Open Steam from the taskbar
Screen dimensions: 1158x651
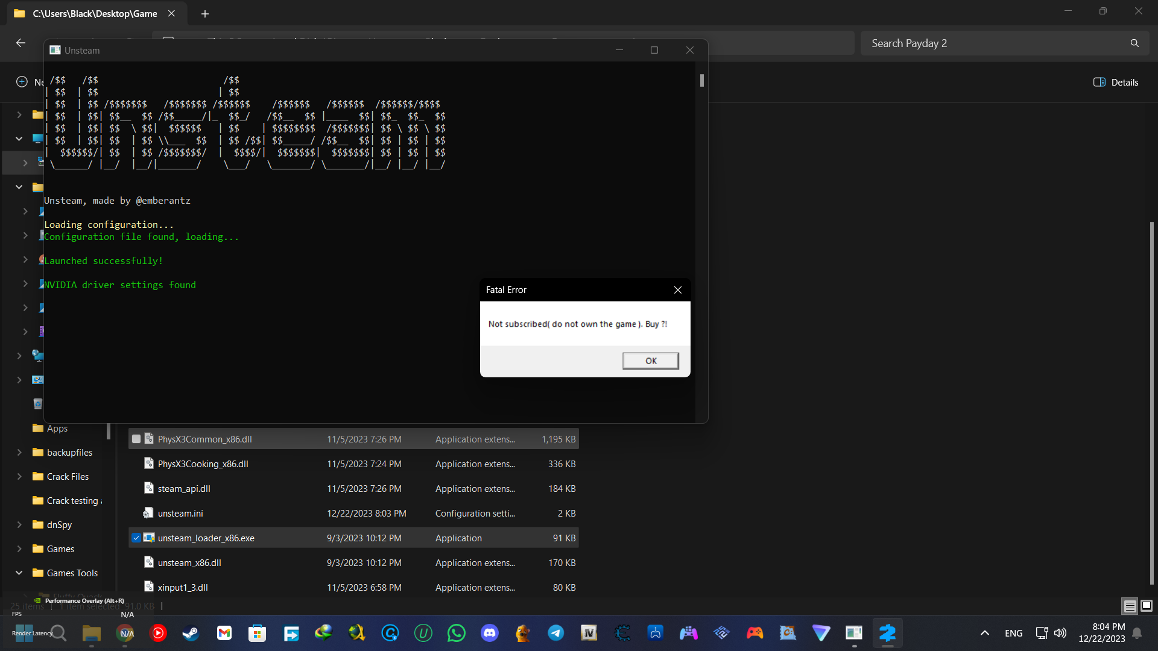[191, 633]
